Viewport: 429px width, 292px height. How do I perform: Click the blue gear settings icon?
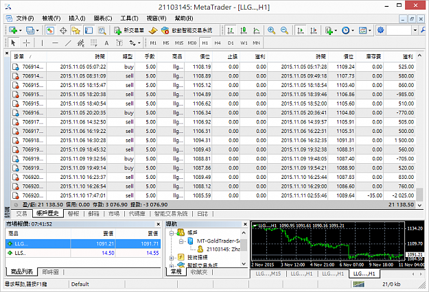click(x=380, y=30)
